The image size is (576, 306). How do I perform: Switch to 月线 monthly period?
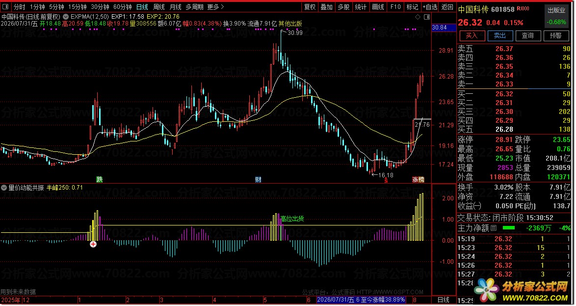click(175, 6)
